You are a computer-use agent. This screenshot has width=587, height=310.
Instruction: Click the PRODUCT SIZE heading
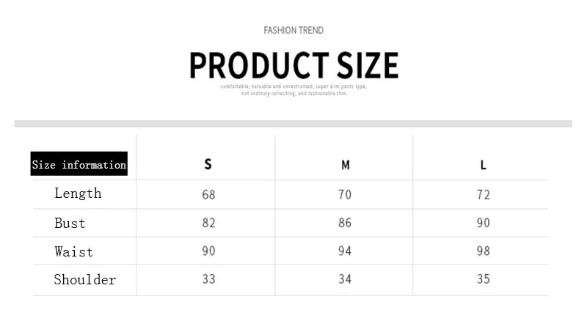(x=294, y=65)
